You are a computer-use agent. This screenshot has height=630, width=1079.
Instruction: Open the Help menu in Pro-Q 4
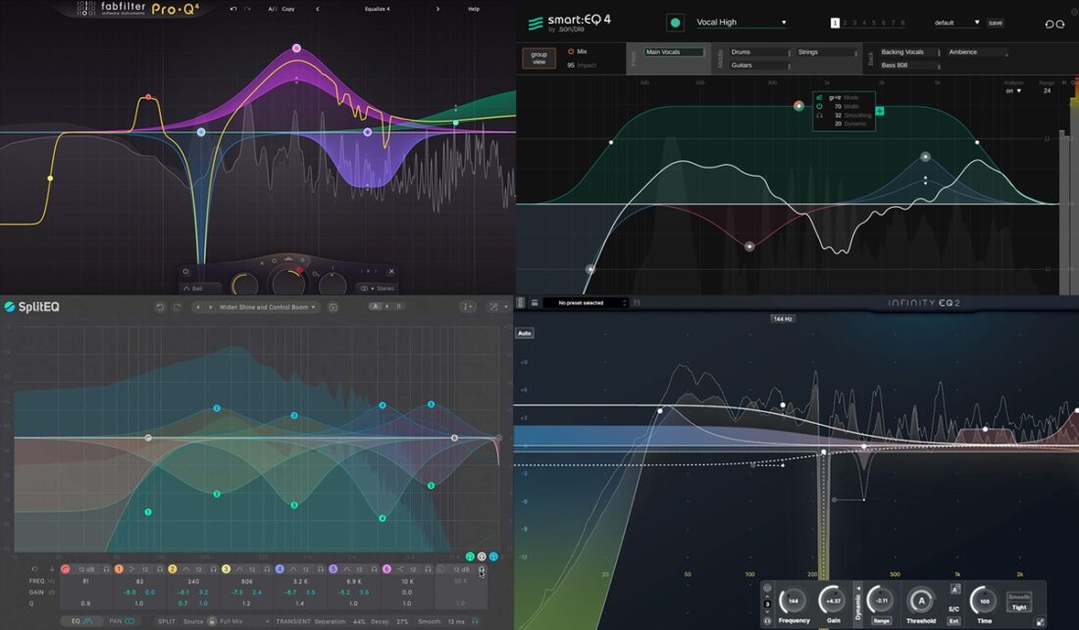(474, 9)
